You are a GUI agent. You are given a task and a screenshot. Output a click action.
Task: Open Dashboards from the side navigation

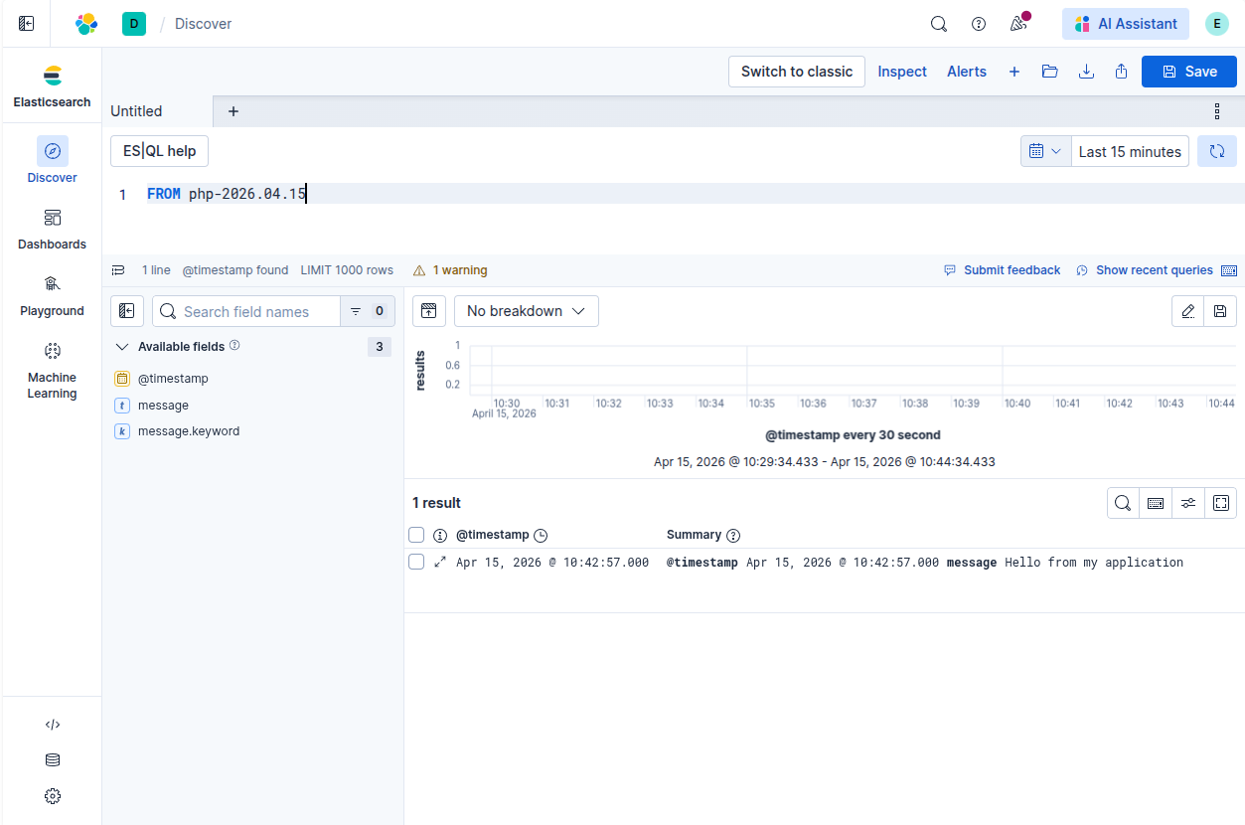(53, 230)
